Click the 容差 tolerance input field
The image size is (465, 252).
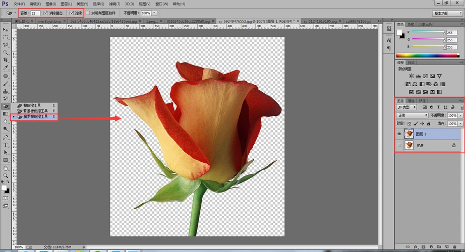coord(35,13)
